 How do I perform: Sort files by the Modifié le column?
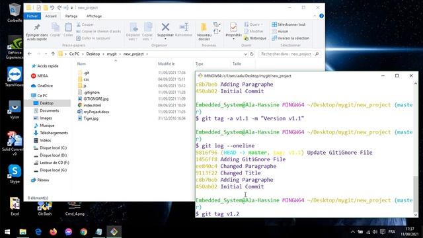(x=166, y=64)
